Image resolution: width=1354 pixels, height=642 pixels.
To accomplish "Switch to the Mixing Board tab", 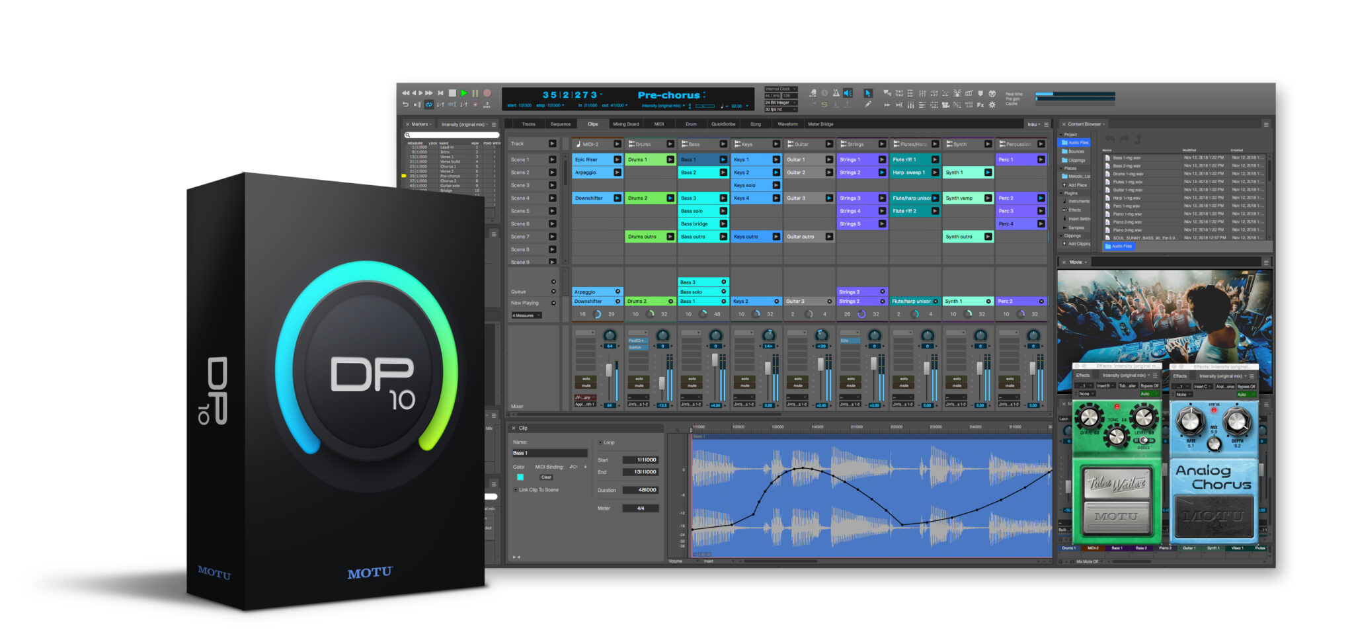I will 625,124.
